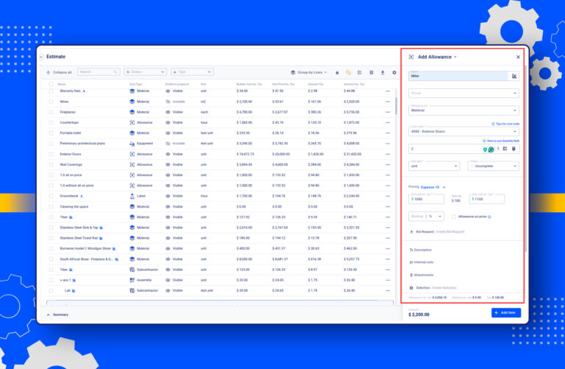Screen dimensions: 565x369
Task: Click the orange refresh icon in the toolbar
Action: pos(348,72)
